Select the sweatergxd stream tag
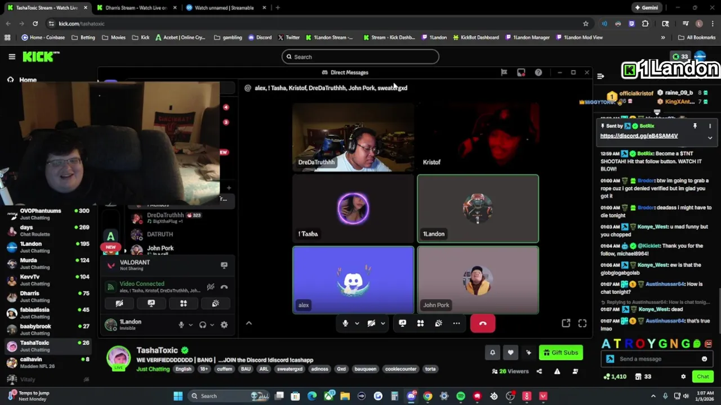The width and height of the screenshot is (721, 405). (290, 369)
